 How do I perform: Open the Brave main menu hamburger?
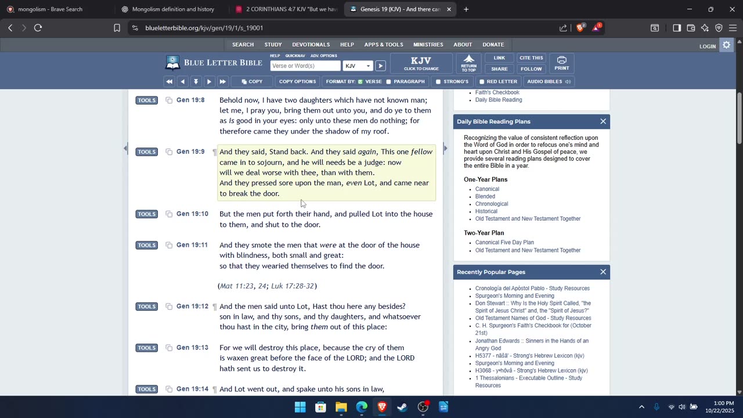point(733,28)
